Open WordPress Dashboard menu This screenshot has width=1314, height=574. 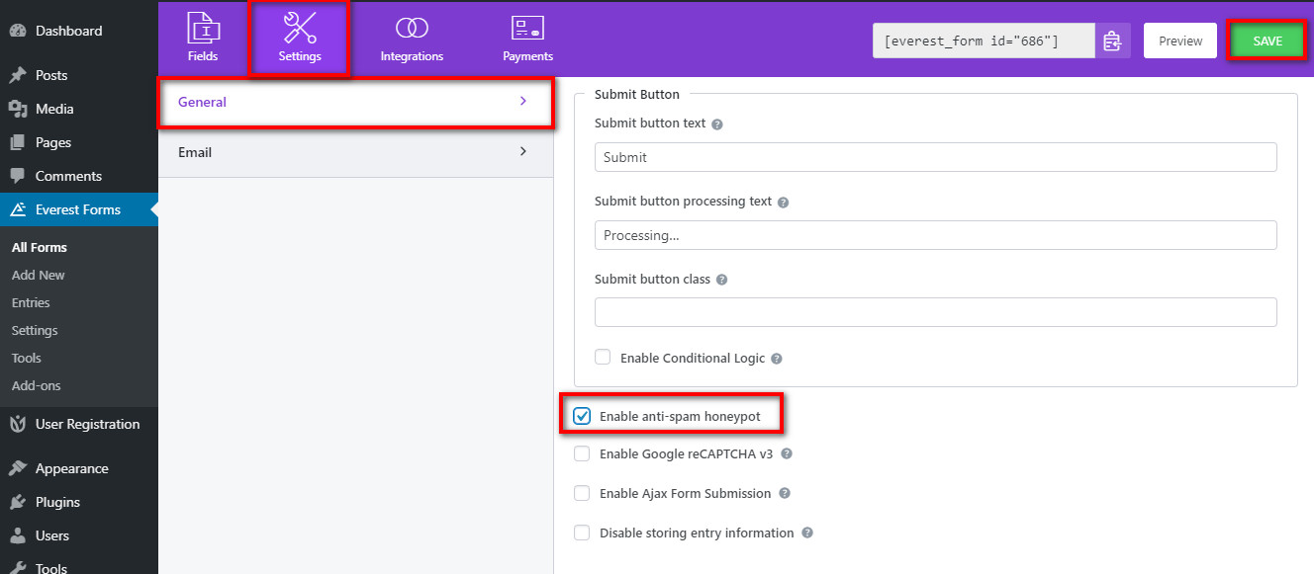(x=79, y=31)
